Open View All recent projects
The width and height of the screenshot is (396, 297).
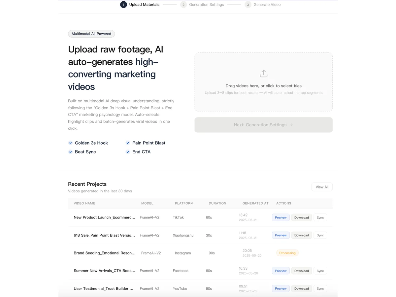[322, 187]
